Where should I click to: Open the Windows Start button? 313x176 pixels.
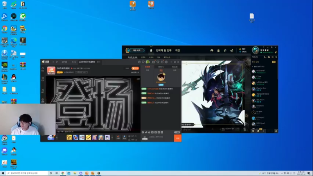3,173
